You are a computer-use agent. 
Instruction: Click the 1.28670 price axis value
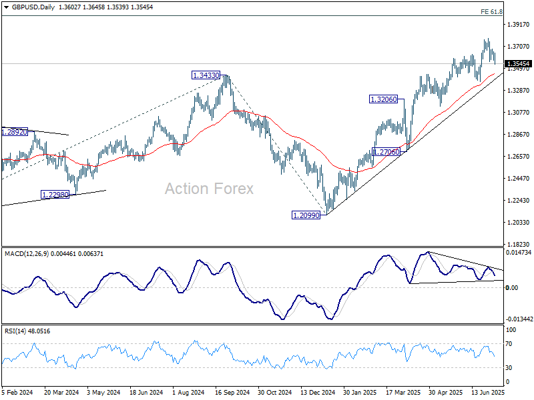pos(519,135)
